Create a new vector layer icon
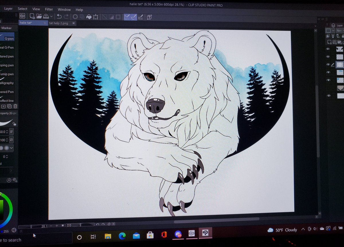 click(335, 42)
